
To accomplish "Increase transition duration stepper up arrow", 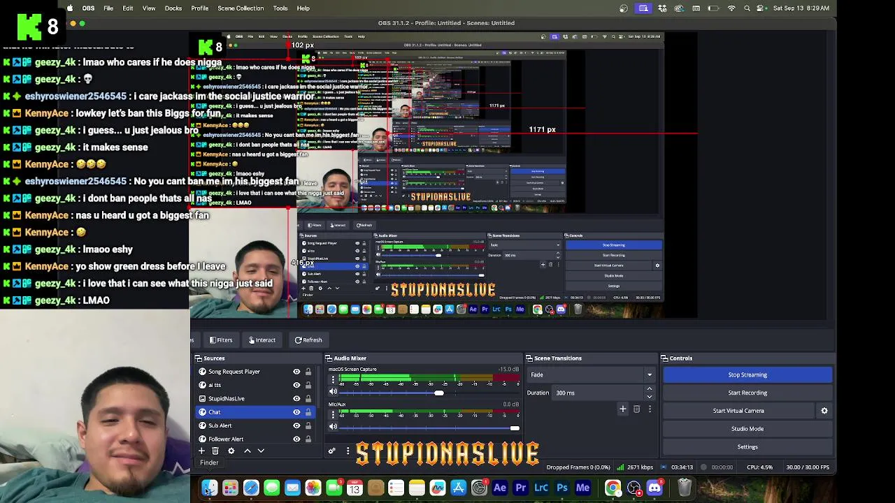I will [x=650, y=389].
